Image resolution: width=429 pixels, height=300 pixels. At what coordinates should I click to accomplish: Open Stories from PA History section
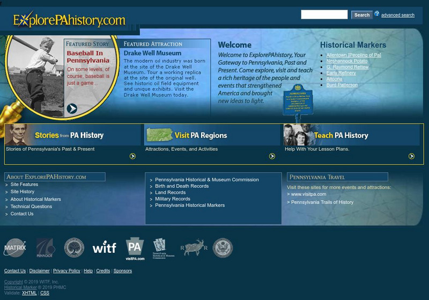[x=69, y=135]
